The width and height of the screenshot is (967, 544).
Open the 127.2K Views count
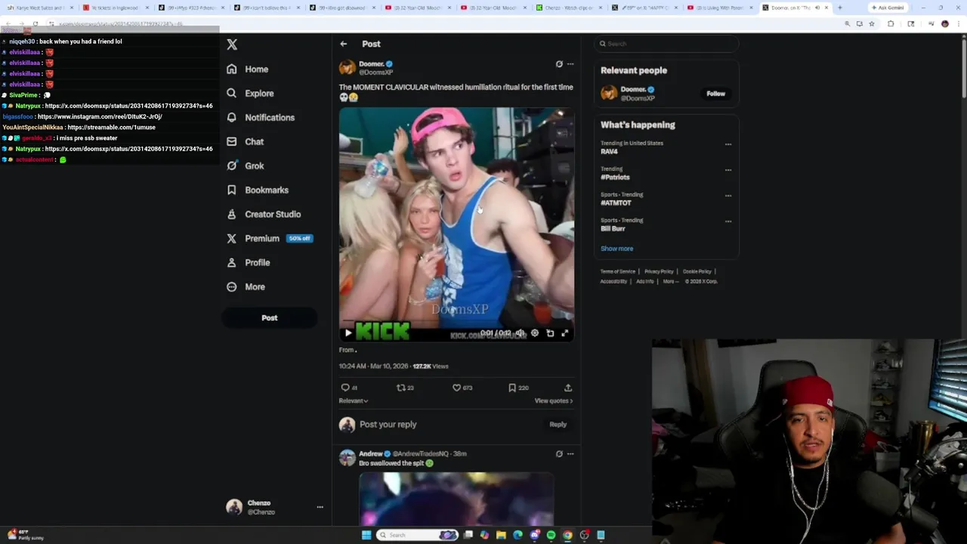(x=431, y=366)
